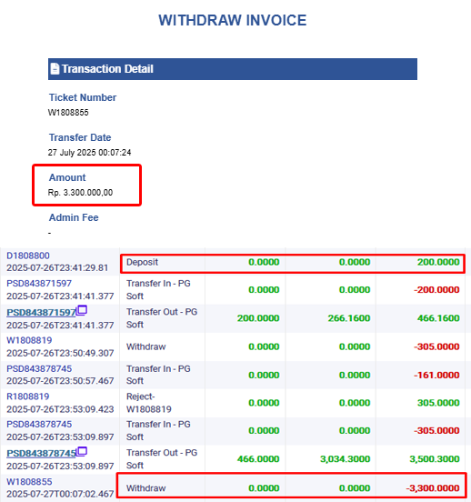Click timestamp 2025-07-26T23:53:09.423
This screenshot has width=471, height=502.
60,409
